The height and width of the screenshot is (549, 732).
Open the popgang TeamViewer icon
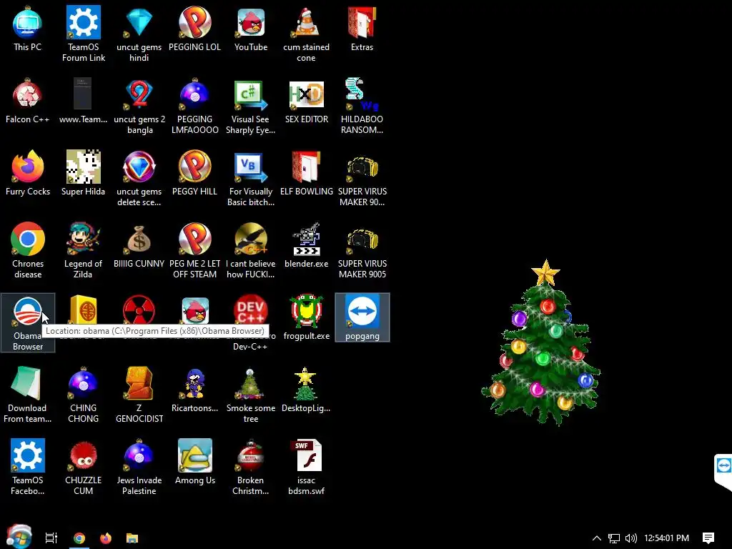click(x=362, y=317)
